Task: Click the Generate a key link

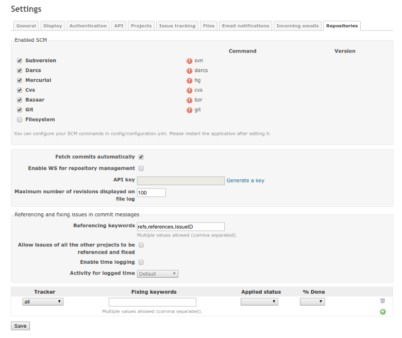Action: click(x=245, y=180)
